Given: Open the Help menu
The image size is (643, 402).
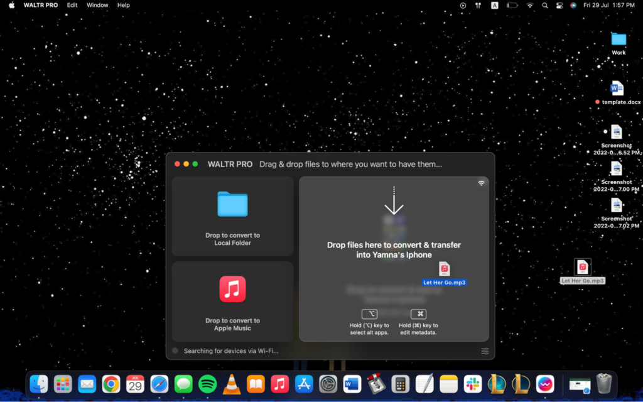Looking at the screenshot, I should tap(124, 5).
